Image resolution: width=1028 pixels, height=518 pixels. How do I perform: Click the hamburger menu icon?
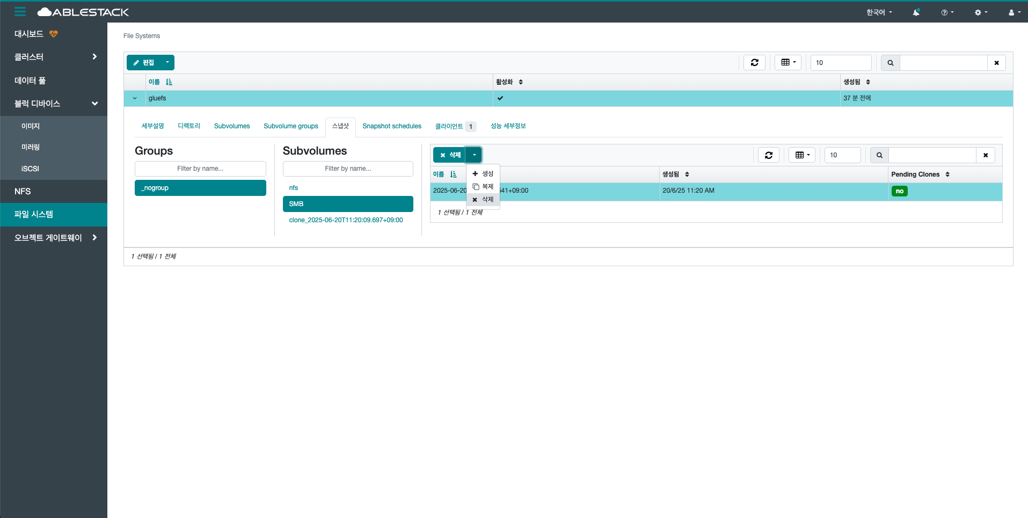[20, 11]
